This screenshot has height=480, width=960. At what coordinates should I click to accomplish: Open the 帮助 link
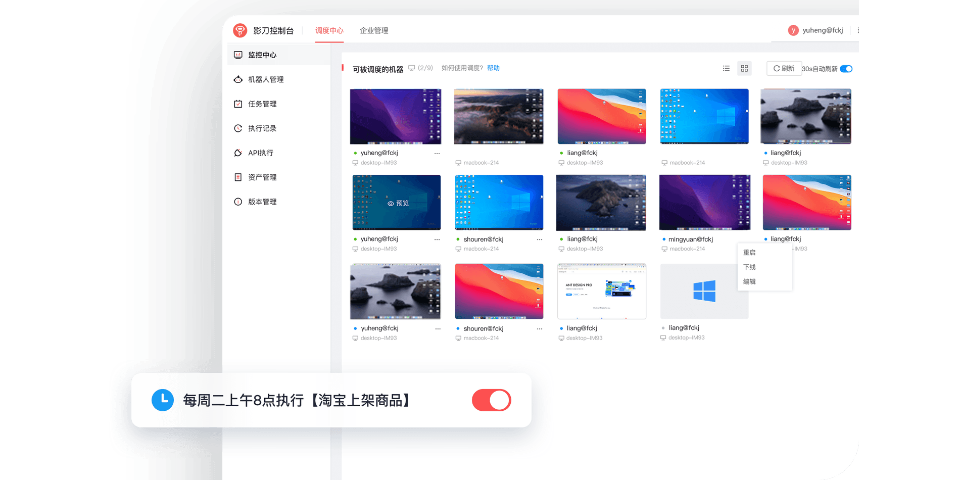click(x=493, y=68)
